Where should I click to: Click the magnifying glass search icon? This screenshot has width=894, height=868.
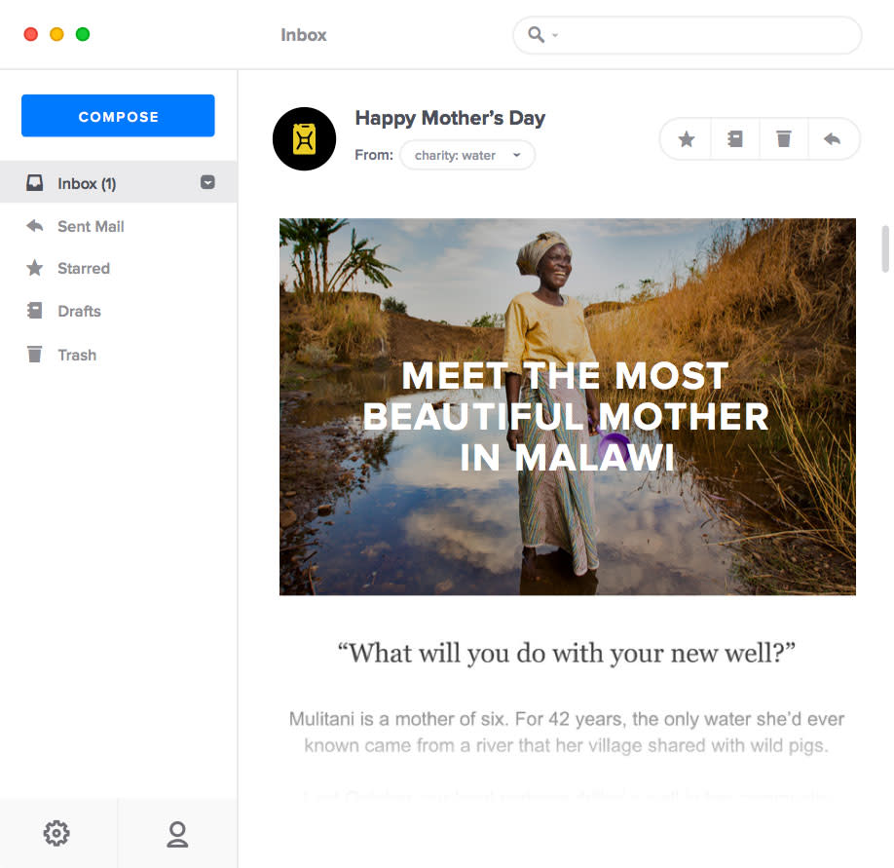(x=536, y=34)
